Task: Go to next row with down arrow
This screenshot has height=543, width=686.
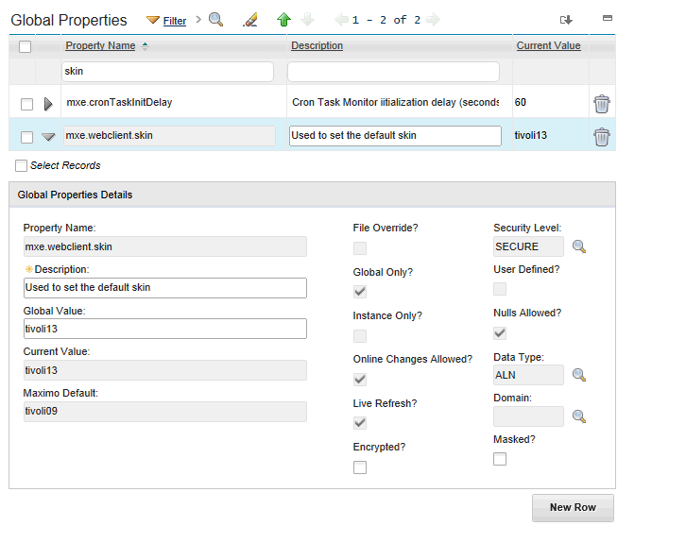Action: [x=307, y=20]
